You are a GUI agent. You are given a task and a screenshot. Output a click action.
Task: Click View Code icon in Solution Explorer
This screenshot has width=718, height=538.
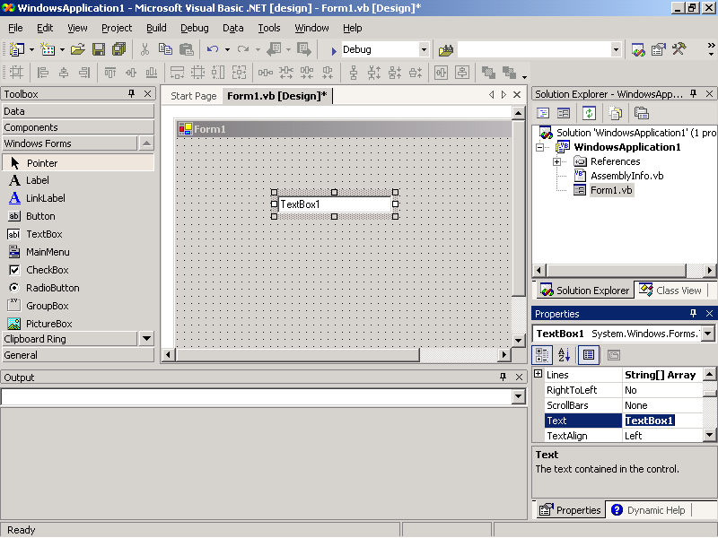(543, 113)
